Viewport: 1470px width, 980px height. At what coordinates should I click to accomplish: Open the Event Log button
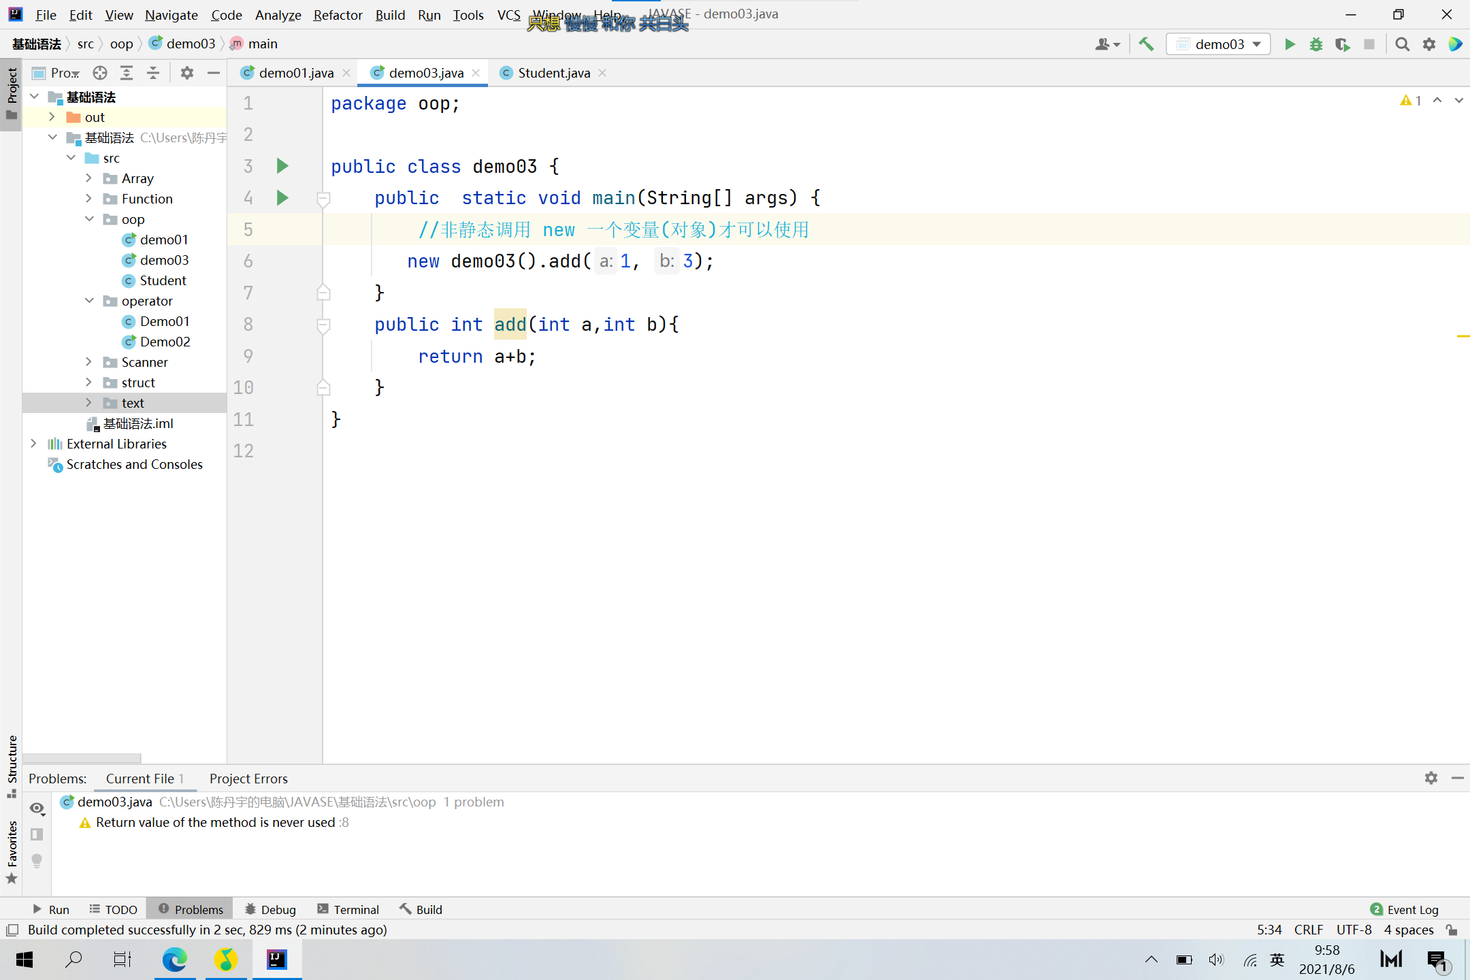(x=1405, y=909)
